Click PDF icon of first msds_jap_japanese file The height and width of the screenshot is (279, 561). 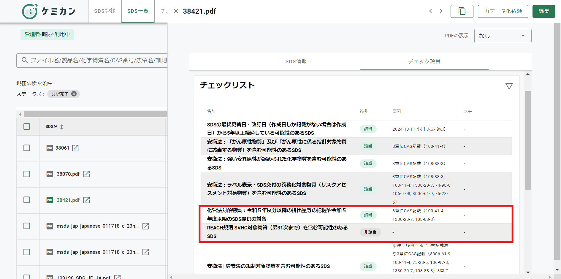coord(50,226)
